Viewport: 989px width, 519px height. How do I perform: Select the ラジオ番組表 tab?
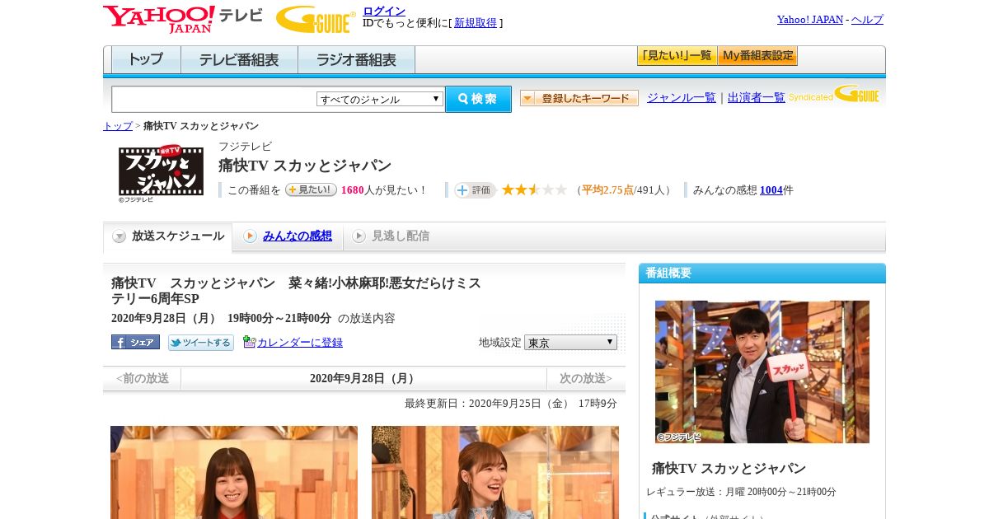pos(356,60)
